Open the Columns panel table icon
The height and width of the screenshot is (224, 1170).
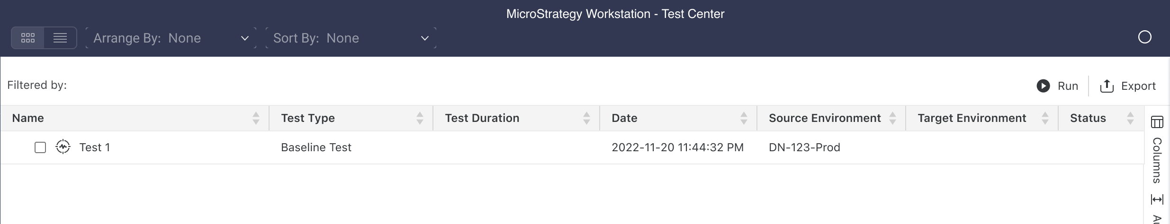point(1157,122)
